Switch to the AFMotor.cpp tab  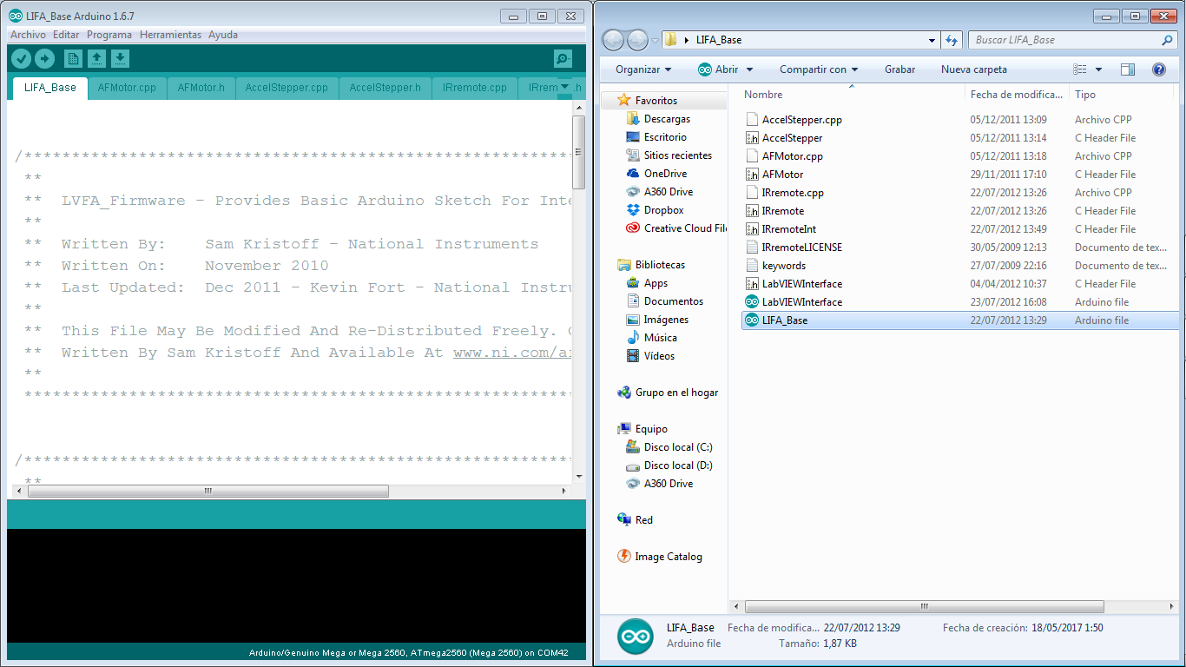coord(127,88)
